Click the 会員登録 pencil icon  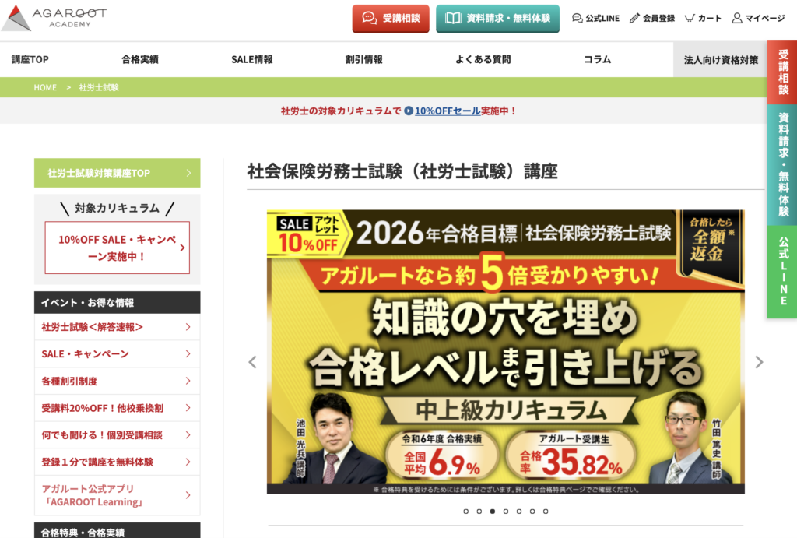(634, 18)
